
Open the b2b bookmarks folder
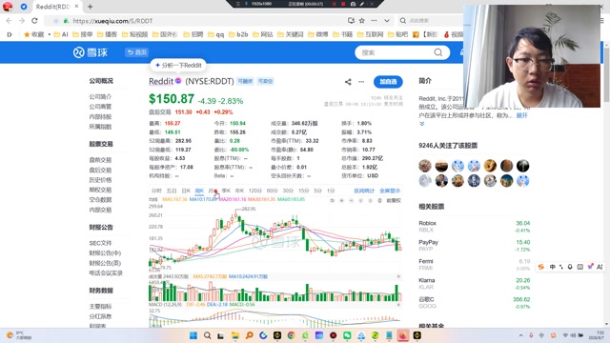(238, 34)
